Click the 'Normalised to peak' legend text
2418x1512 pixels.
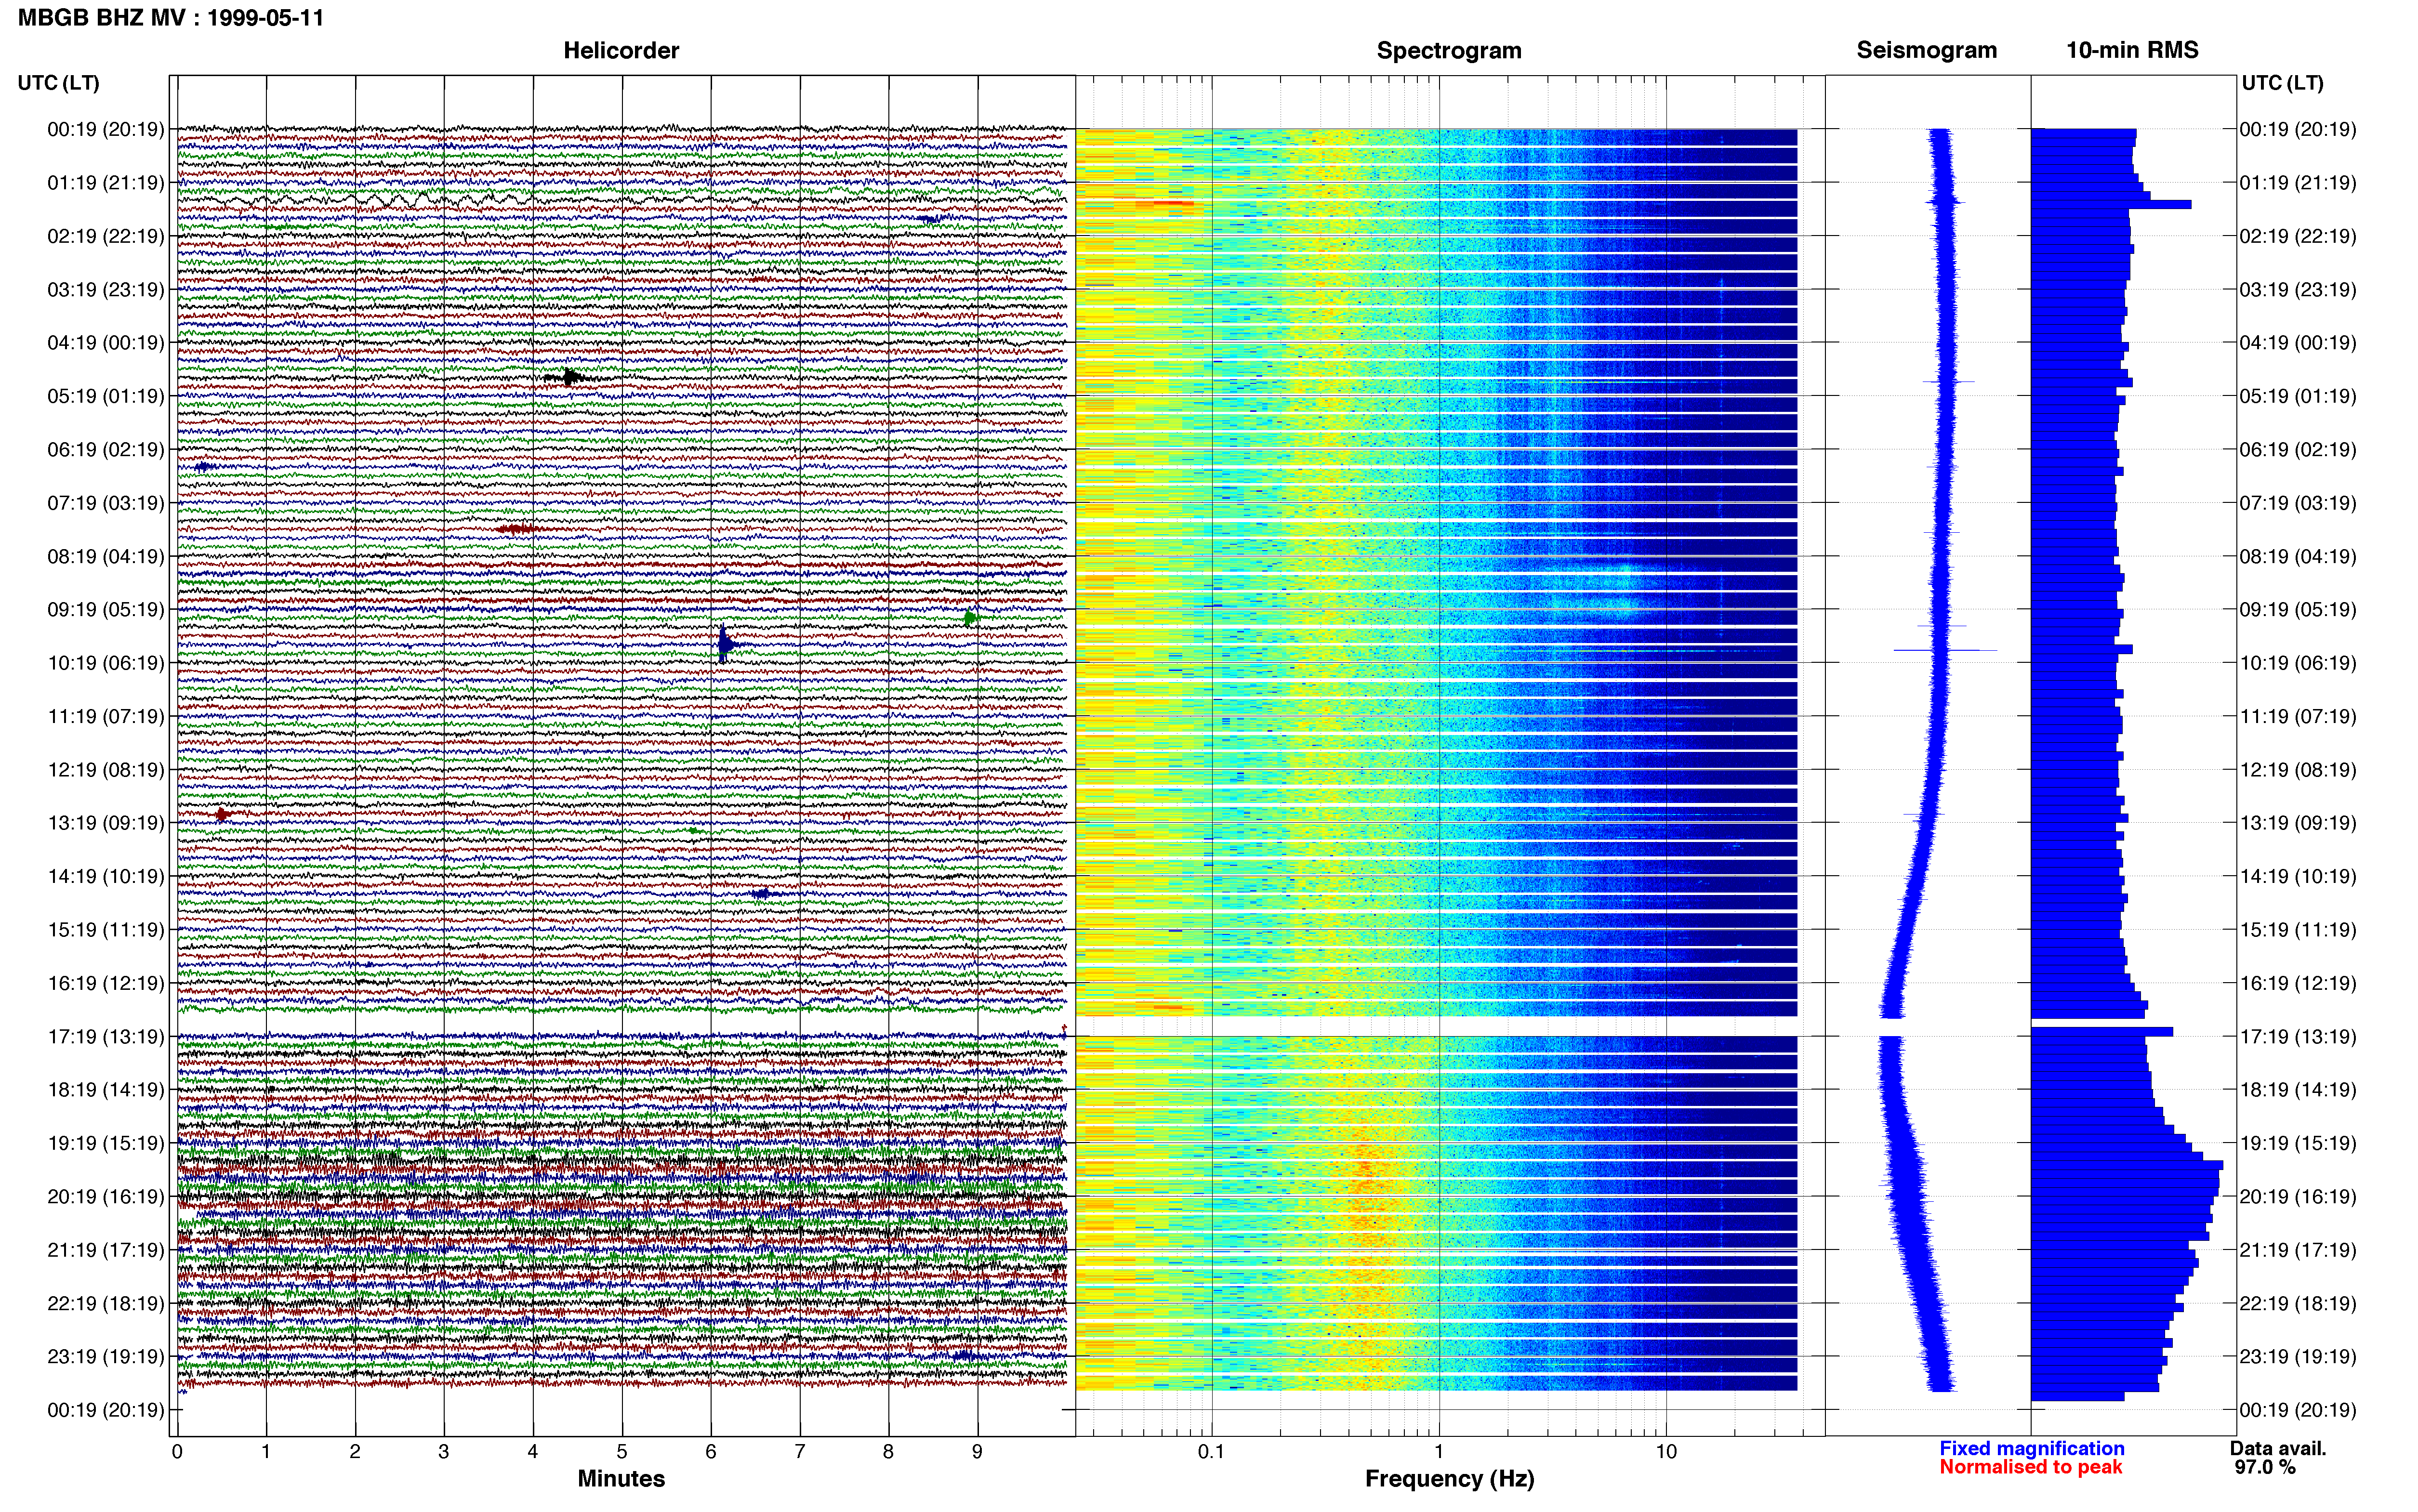coord(2030,1467)
